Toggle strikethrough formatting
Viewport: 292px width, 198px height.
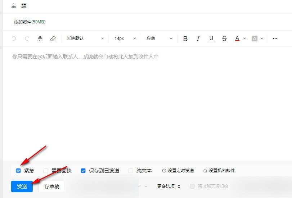point(224,39)
